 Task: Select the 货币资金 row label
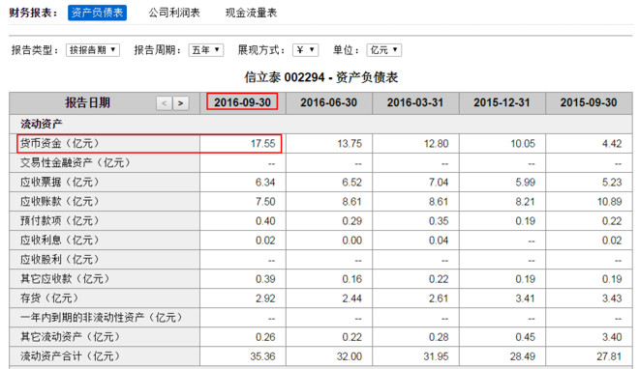pyautogui.click(x=59, y=144)
